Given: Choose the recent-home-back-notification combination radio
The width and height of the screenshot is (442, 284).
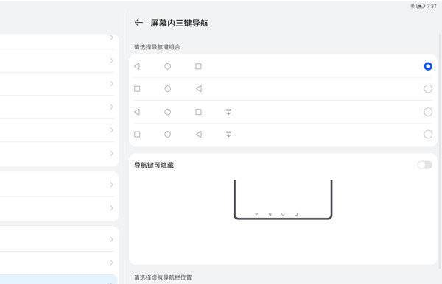Looking at the screenshot, I should pyautogui.click(x=428, y=135).
